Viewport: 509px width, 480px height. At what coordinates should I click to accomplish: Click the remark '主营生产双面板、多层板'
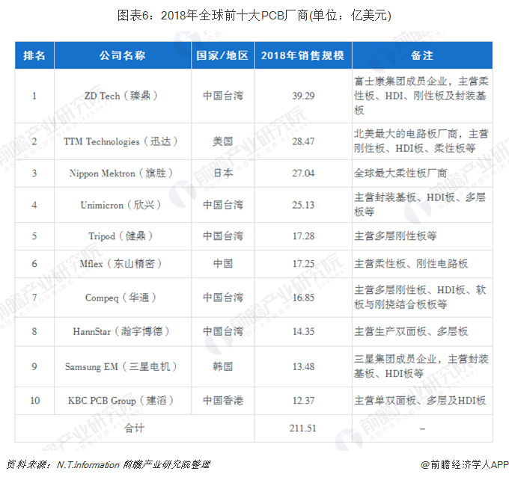(x=411, y=331)
